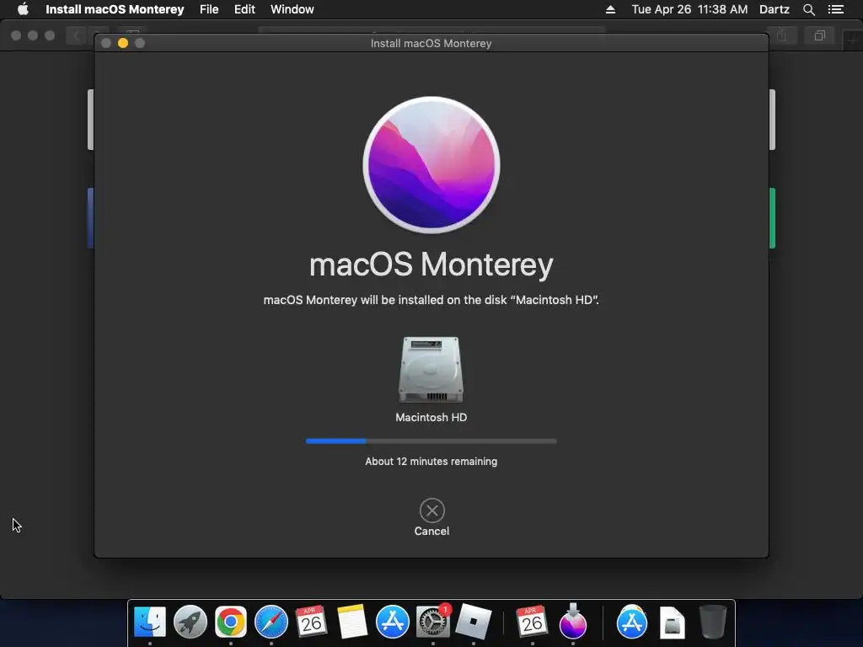Click "About 12 minutes remaining" text
Screen dimensions: 863x647
click(x=431, y=461)
